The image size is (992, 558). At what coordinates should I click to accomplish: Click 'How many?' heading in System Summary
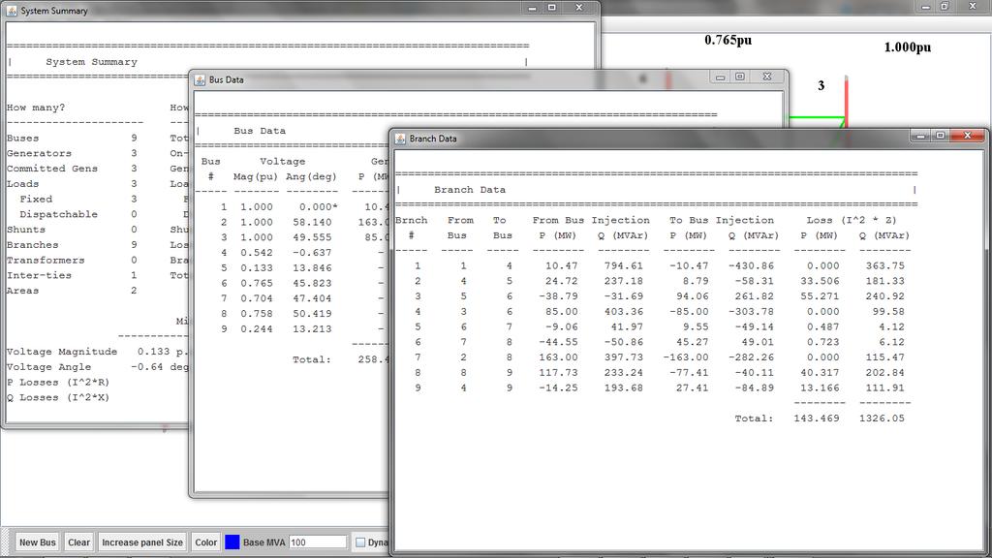36,108
